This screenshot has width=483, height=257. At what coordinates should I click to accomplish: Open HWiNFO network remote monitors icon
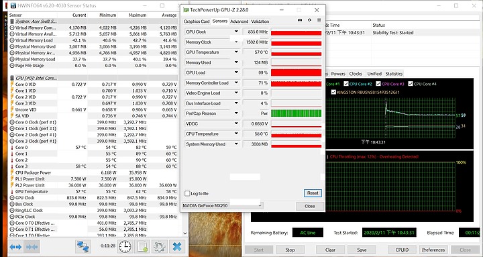point(83,246)
